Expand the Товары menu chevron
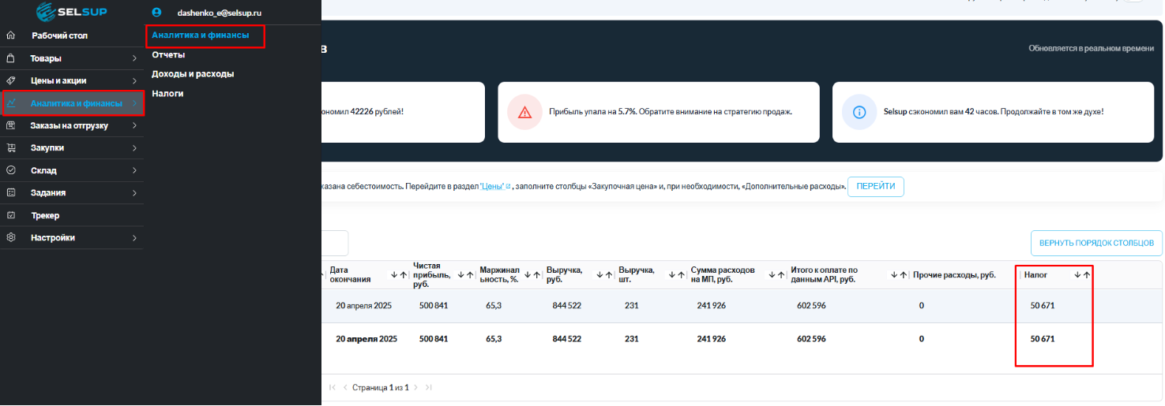Image resolution: width=1165 pixels, height=406 pixels. 134,58
